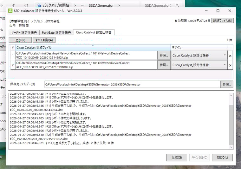The width and height of the screenshot is (241, 169).
Task: Maximize the SSD-assistance window
Action: (x=218, y=11)
